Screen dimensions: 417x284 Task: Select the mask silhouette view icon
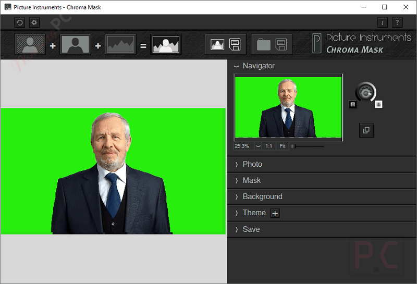tap(76, 45)
